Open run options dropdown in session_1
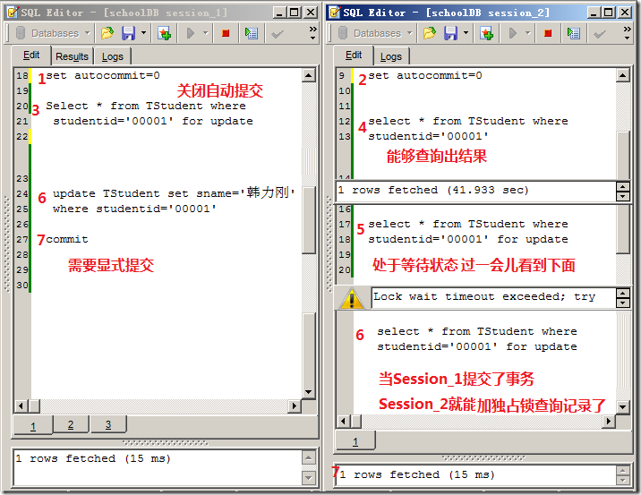This screenshot has width=641, height=495. tap(206, 33)
